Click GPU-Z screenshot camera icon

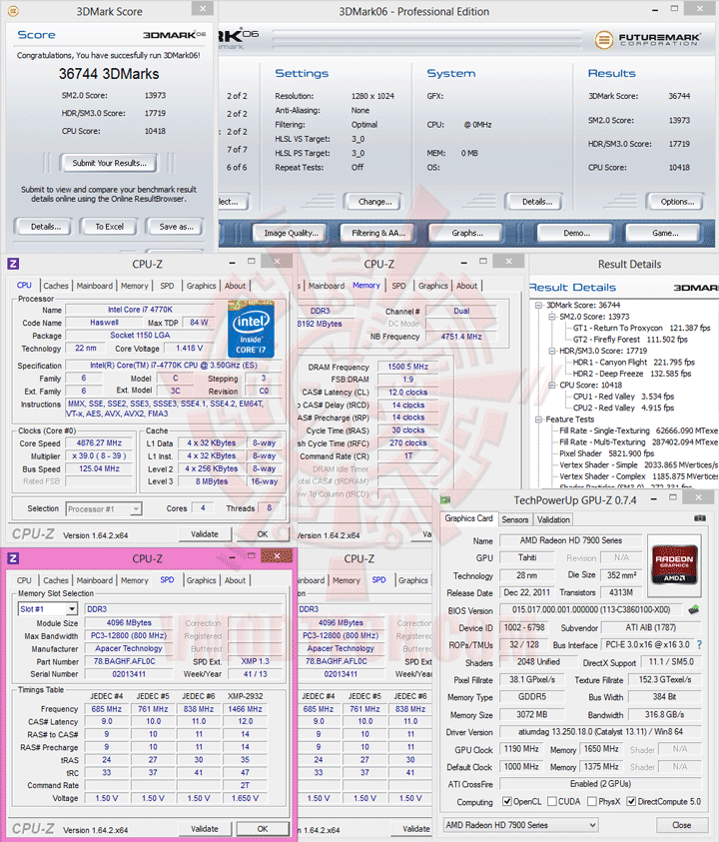point(700,518)
